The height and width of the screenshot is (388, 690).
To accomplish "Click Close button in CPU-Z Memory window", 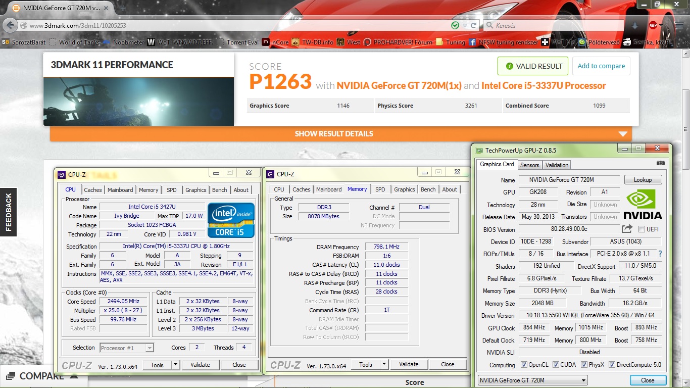I will [x=448, y=364].
